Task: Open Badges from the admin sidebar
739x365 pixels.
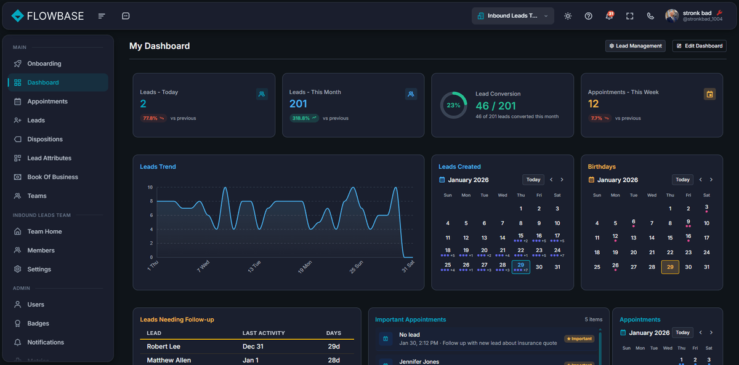Action: (38, 323)
